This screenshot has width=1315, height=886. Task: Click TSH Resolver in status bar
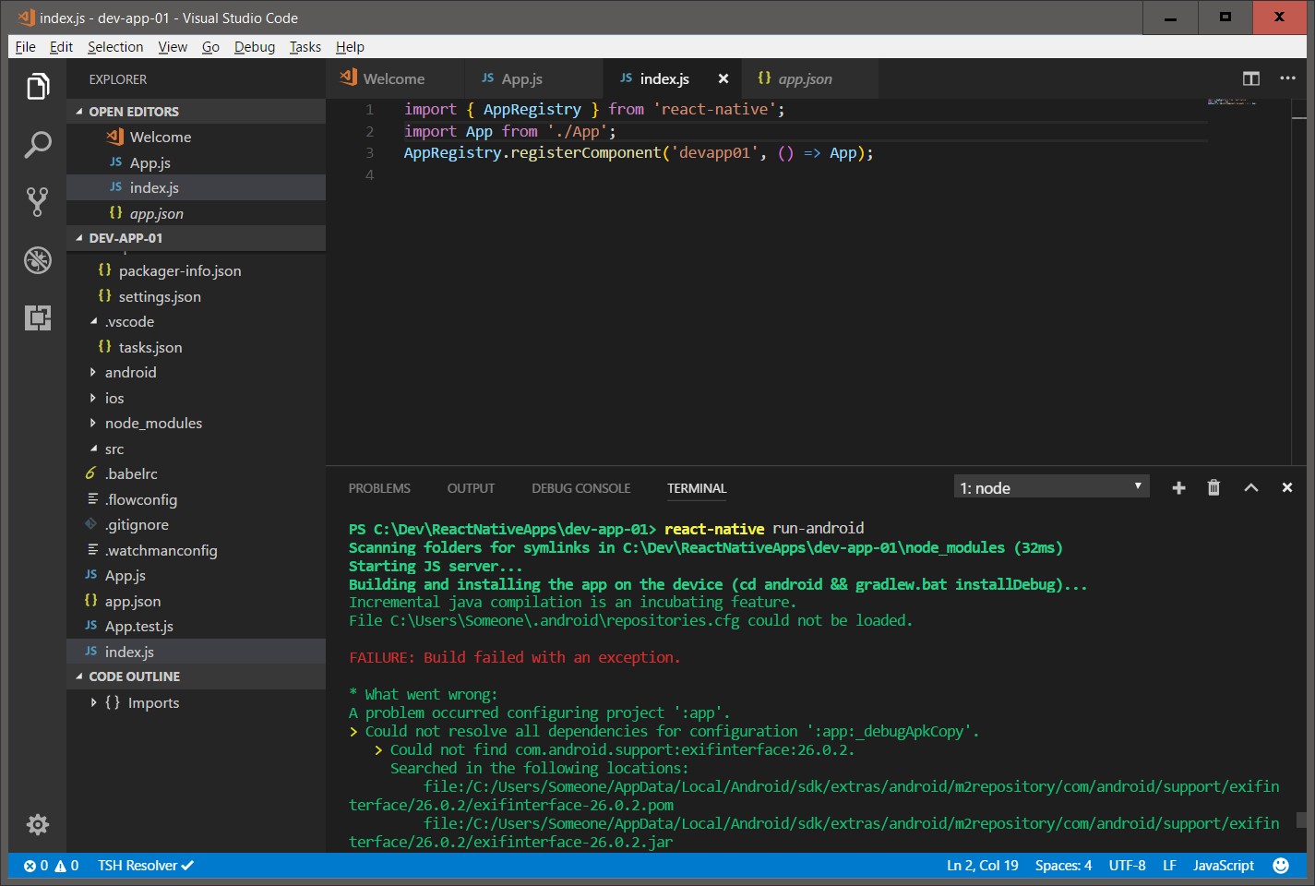tap(146, 866)
